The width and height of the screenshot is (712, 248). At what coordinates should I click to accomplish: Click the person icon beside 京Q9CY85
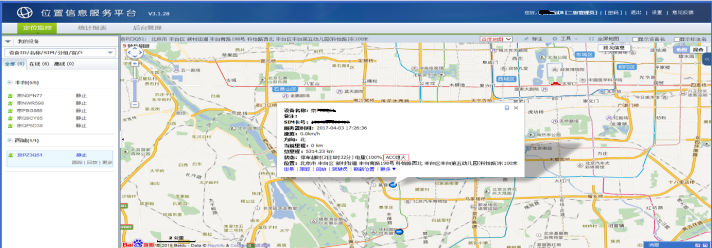pyautogui.click(x=10, y=118)
